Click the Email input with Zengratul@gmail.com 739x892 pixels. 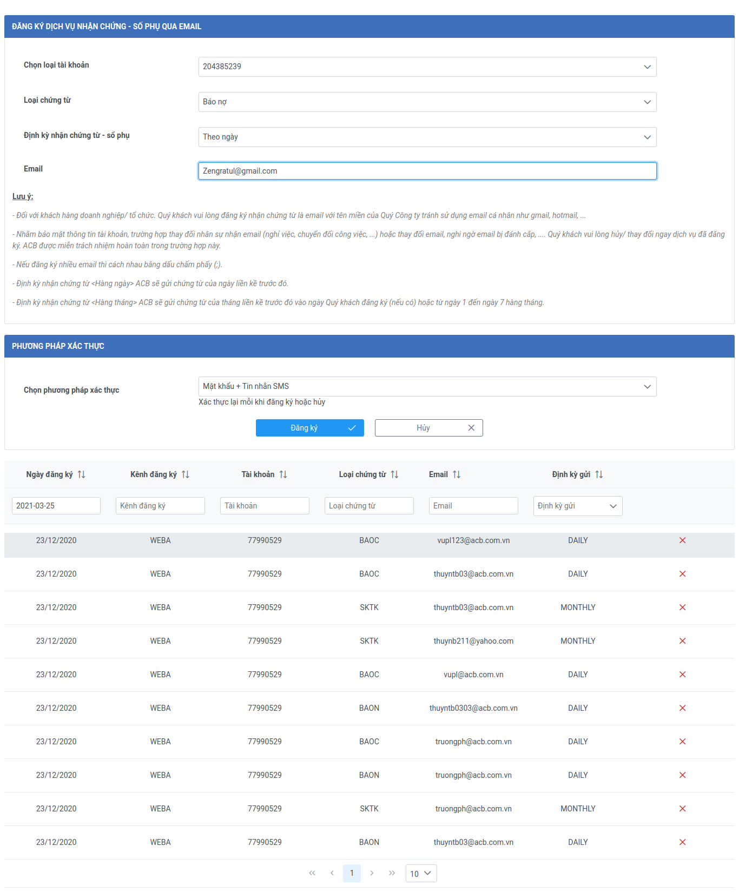(x=427, y=171)
